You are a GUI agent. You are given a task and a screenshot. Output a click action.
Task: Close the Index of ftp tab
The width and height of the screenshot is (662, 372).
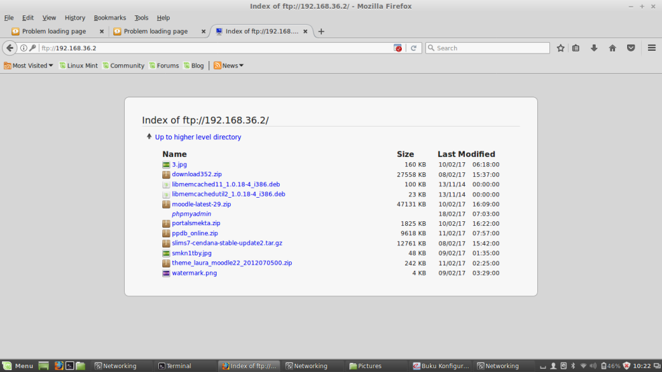tap(305, 32)
